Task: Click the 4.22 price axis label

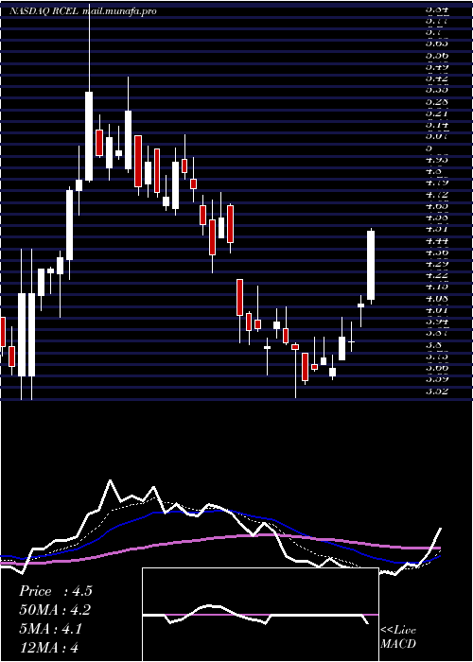Action: (x=437, y=275)
